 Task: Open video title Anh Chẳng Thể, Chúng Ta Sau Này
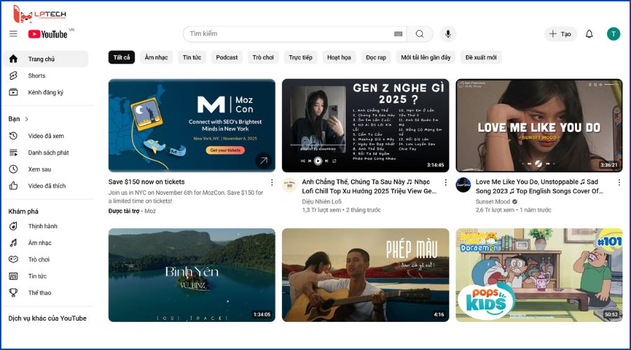click(369, 186)
